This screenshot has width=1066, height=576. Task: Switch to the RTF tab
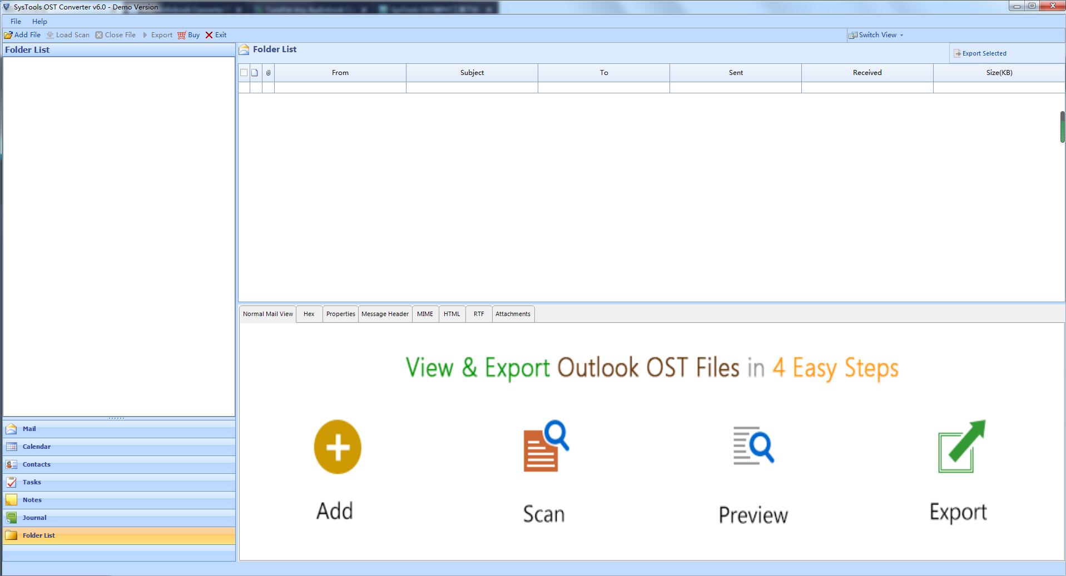click(x=479, y=314)
